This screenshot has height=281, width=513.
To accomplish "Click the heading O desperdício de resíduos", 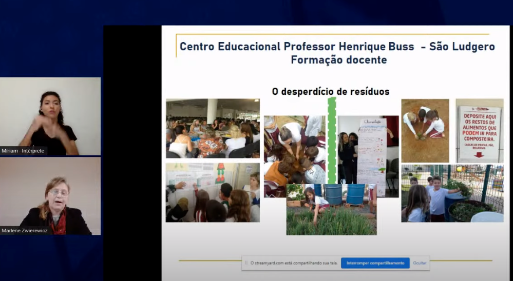I will 331,91.
